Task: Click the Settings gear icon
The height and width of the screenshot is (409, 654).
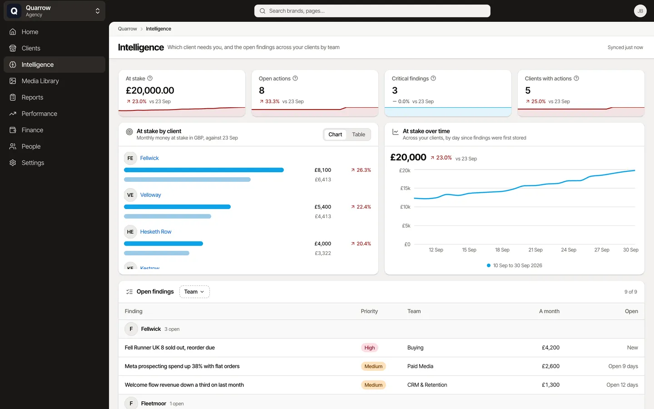Action: pyautogui.click(x=13, y=163)
